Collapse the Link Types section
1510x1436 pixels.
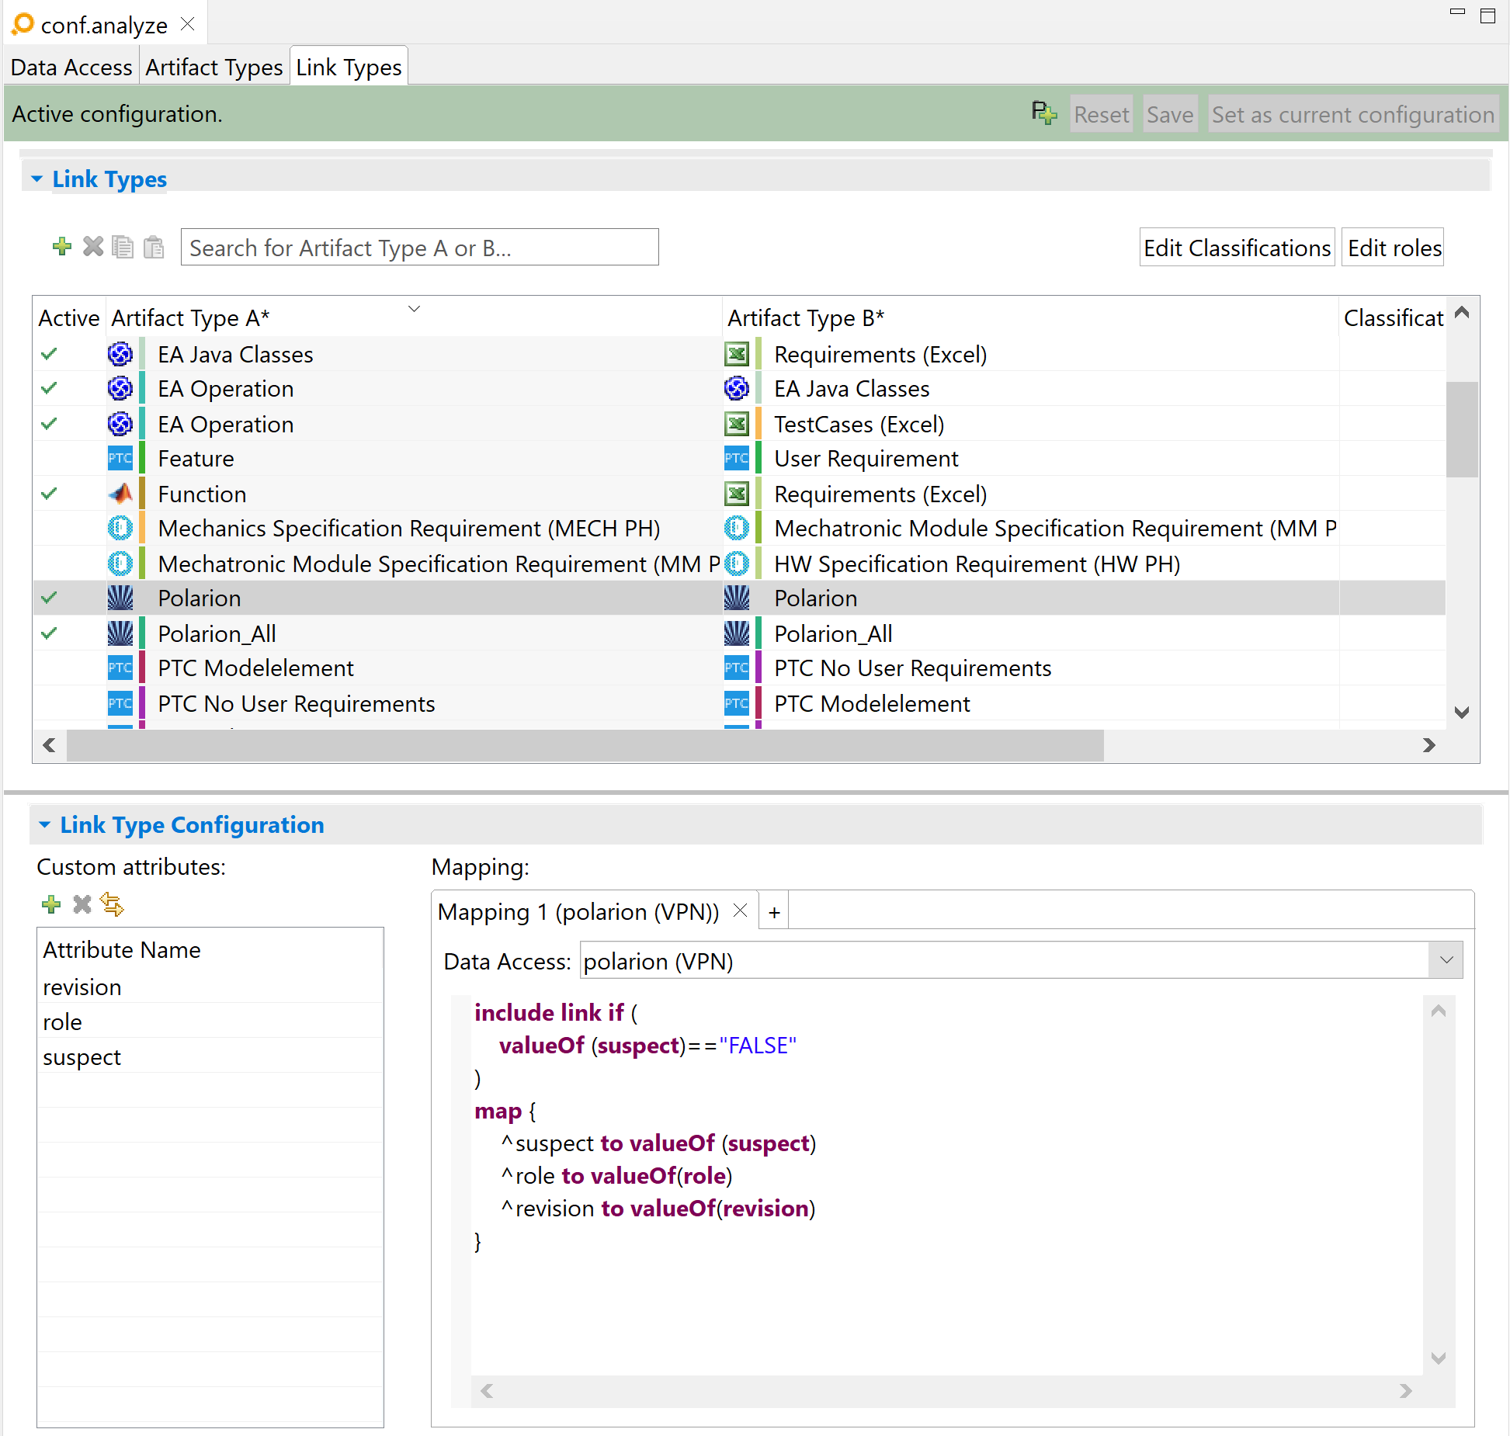tap(36, 179)
